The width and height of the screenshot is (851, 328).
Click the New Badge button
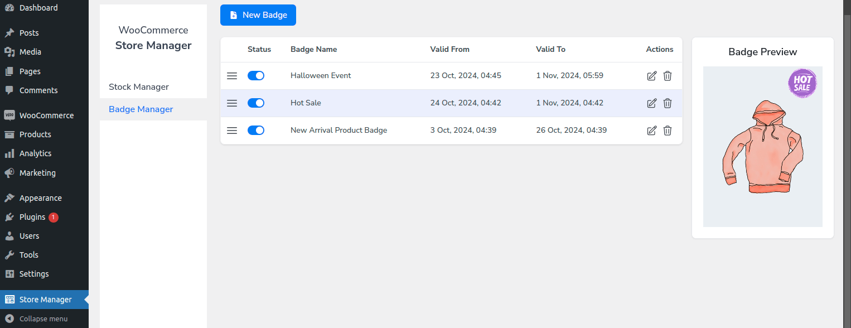pyautogui.click(x=258, y=15)
